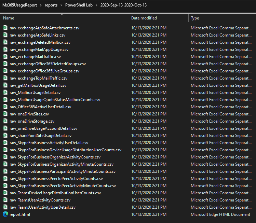Screen dimensions: 256x223
Task: Click the Excel icon of raw_exchangeAtpSafeLinks.csv
Action: [5, 35]
